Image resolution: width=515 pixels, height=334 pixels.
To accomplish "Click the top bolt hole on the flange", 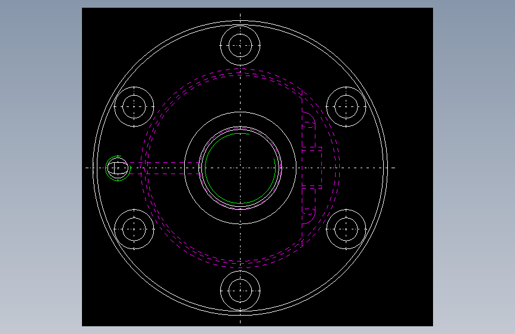I will point(240,45).
